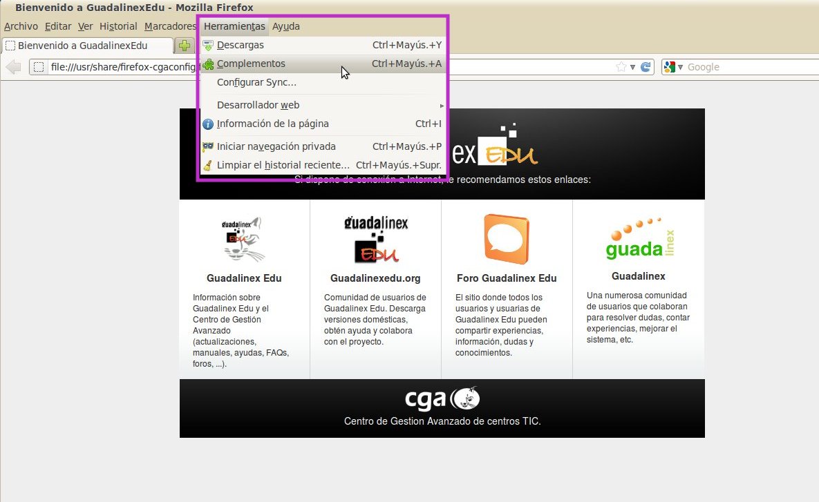This screenshot has height=502, width=819.
Task: Click the Guadalinex Edu cat logo
Action: point(243,240)
